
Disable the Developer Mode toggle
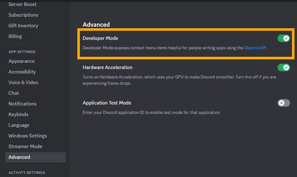click(283, 38)
